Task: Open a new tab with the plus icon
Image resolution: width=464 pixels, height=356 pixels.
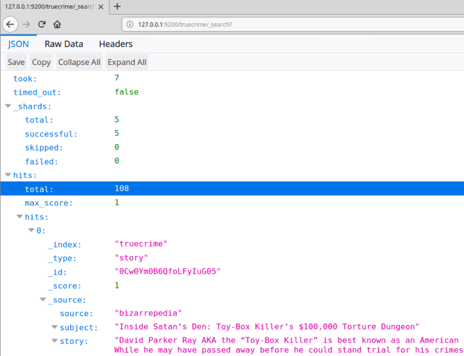Action: (x=117, y=7)
